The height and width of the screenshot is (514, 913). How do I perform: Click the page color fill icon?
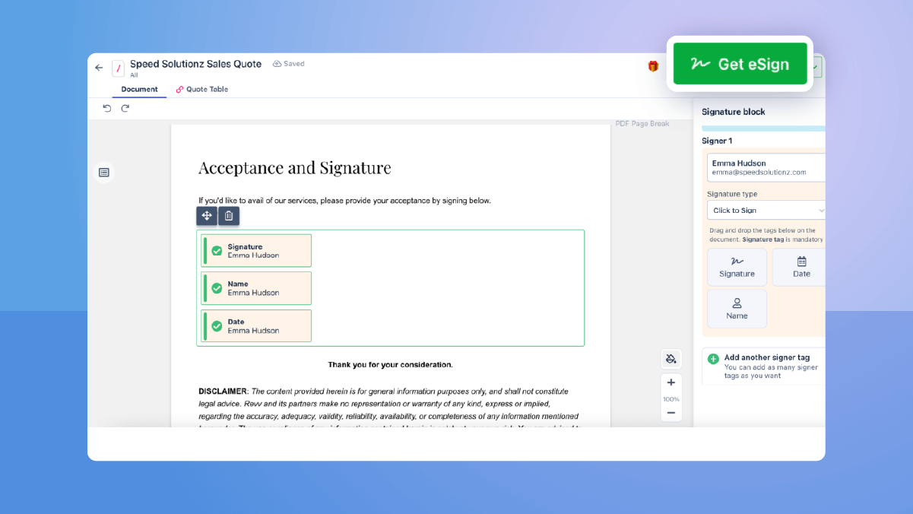point(670,358)
